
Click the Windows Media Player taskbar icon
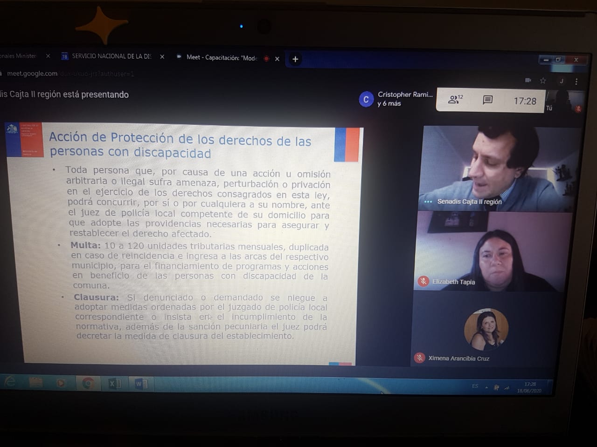click(61, 383)
